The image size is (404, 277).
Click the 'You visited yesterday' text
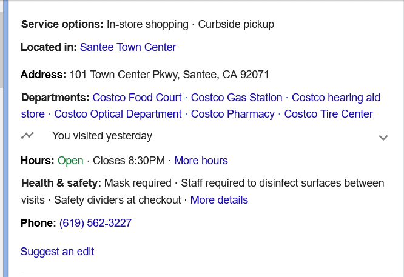pos(102,136)
